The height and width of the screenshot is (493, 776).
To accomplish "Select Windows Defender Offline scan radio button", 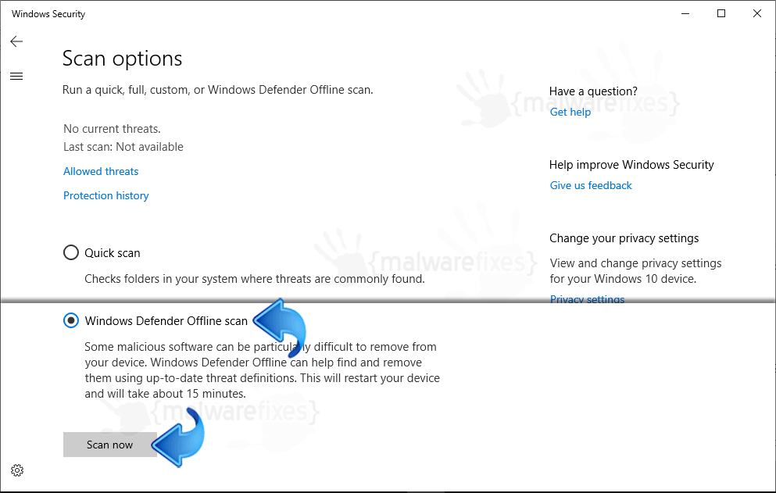I will pyautogui.click(x=71, y=321).
